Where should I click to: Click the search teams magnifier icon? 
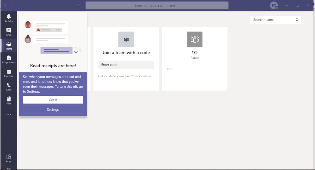297,20
